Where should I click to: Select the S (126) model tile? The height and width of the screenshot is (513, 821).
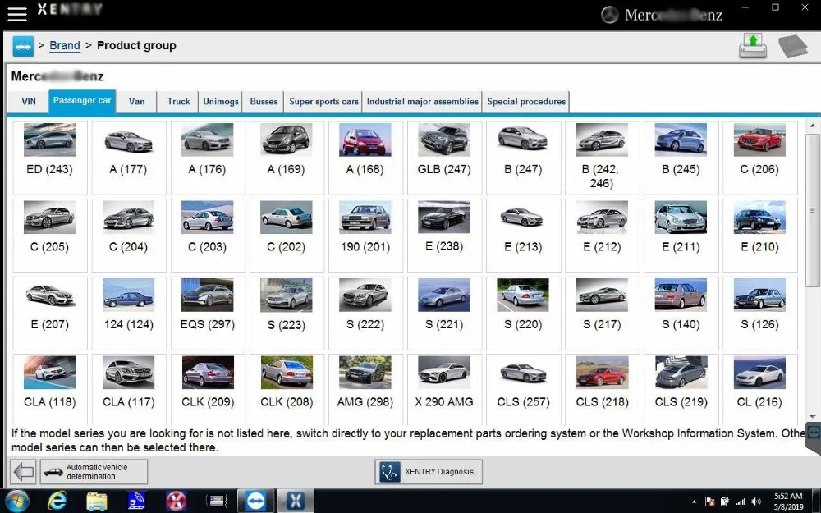(759, 313)
